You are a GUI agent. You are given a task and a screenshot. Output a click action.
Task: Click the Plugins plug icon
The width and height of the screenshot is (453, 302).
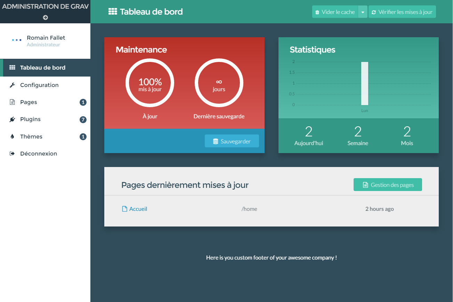click(x=12, y=119)
